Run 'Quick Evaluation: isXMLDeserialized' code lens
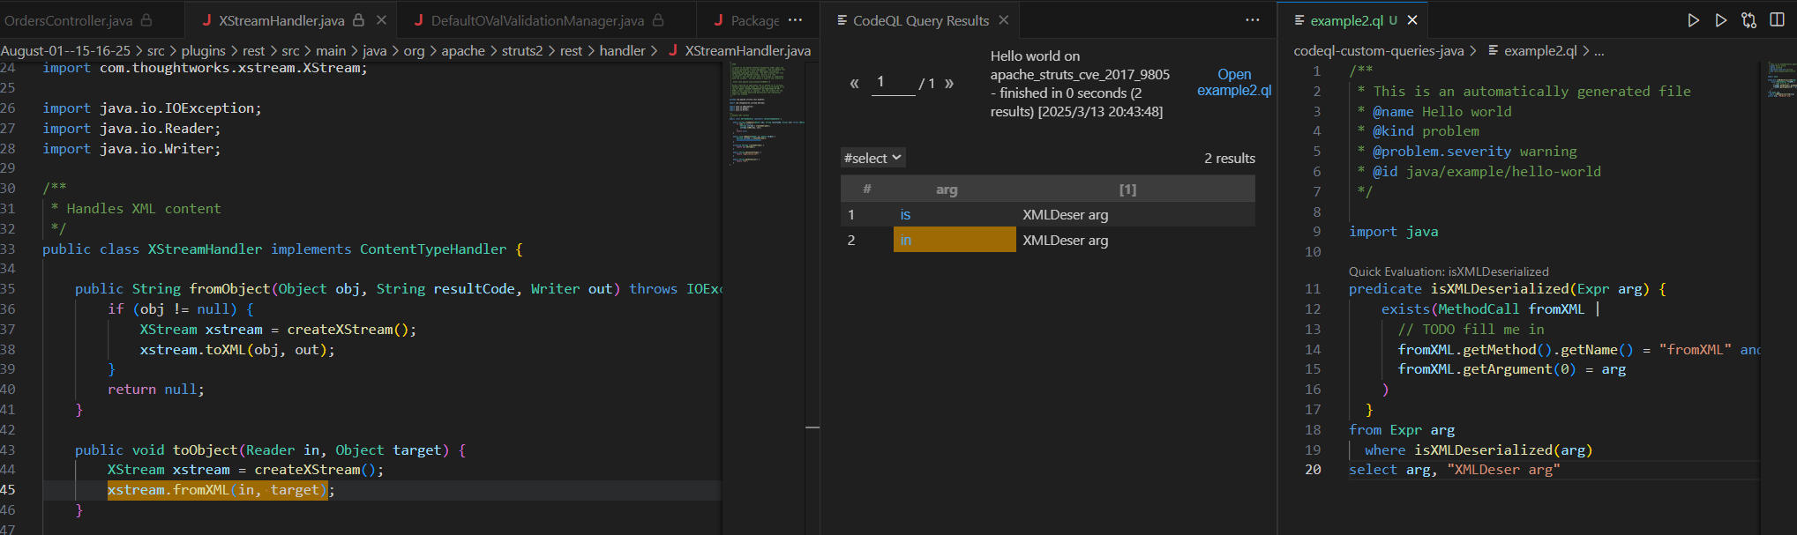 (1448, 271)
